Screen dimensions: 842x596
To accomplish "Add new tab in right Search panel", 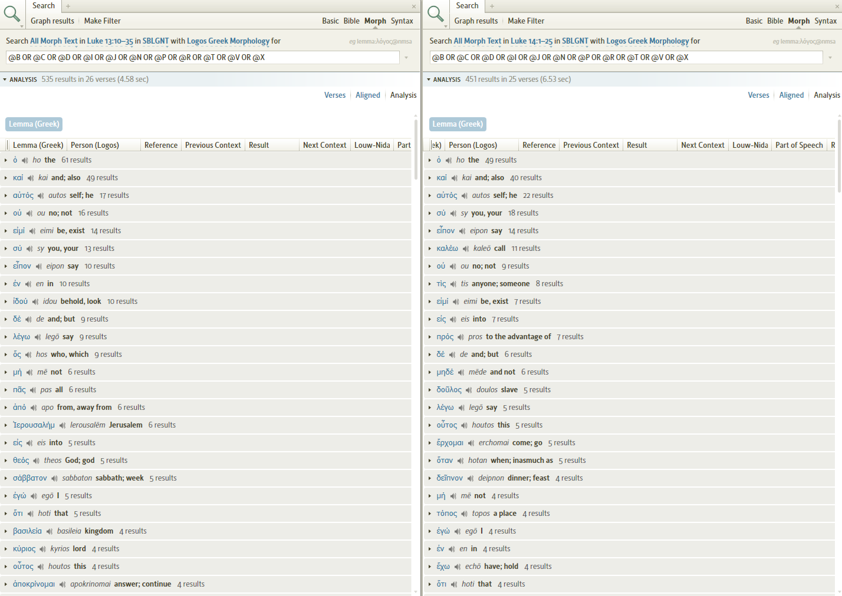I will (492, 6).
